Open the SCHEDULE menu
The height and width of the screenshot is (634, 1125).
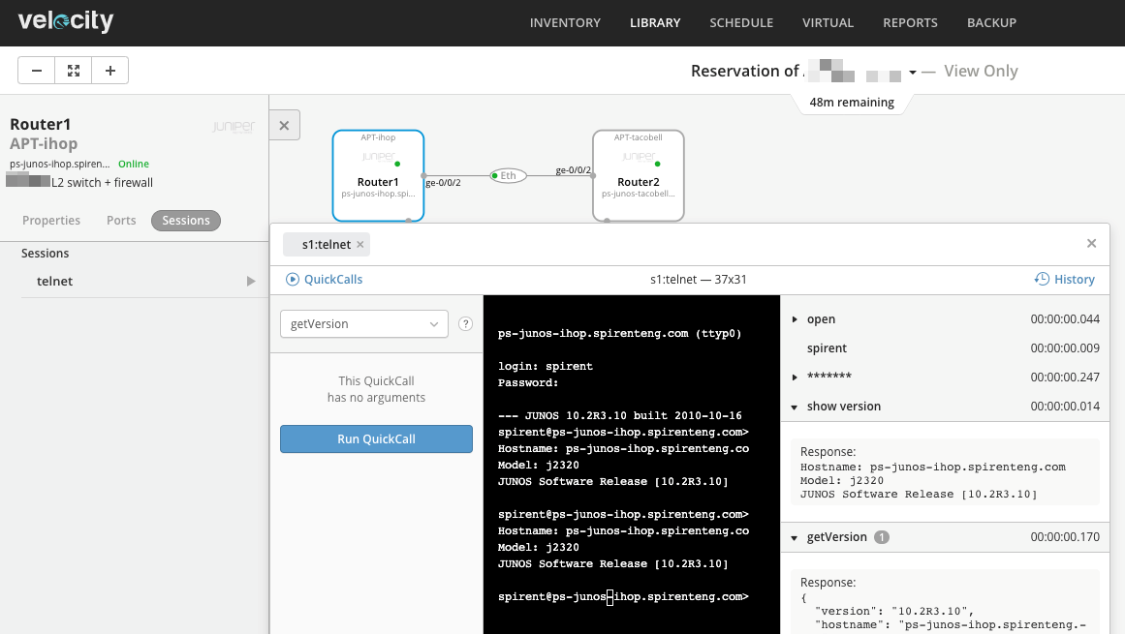click(x=741, y=23)
